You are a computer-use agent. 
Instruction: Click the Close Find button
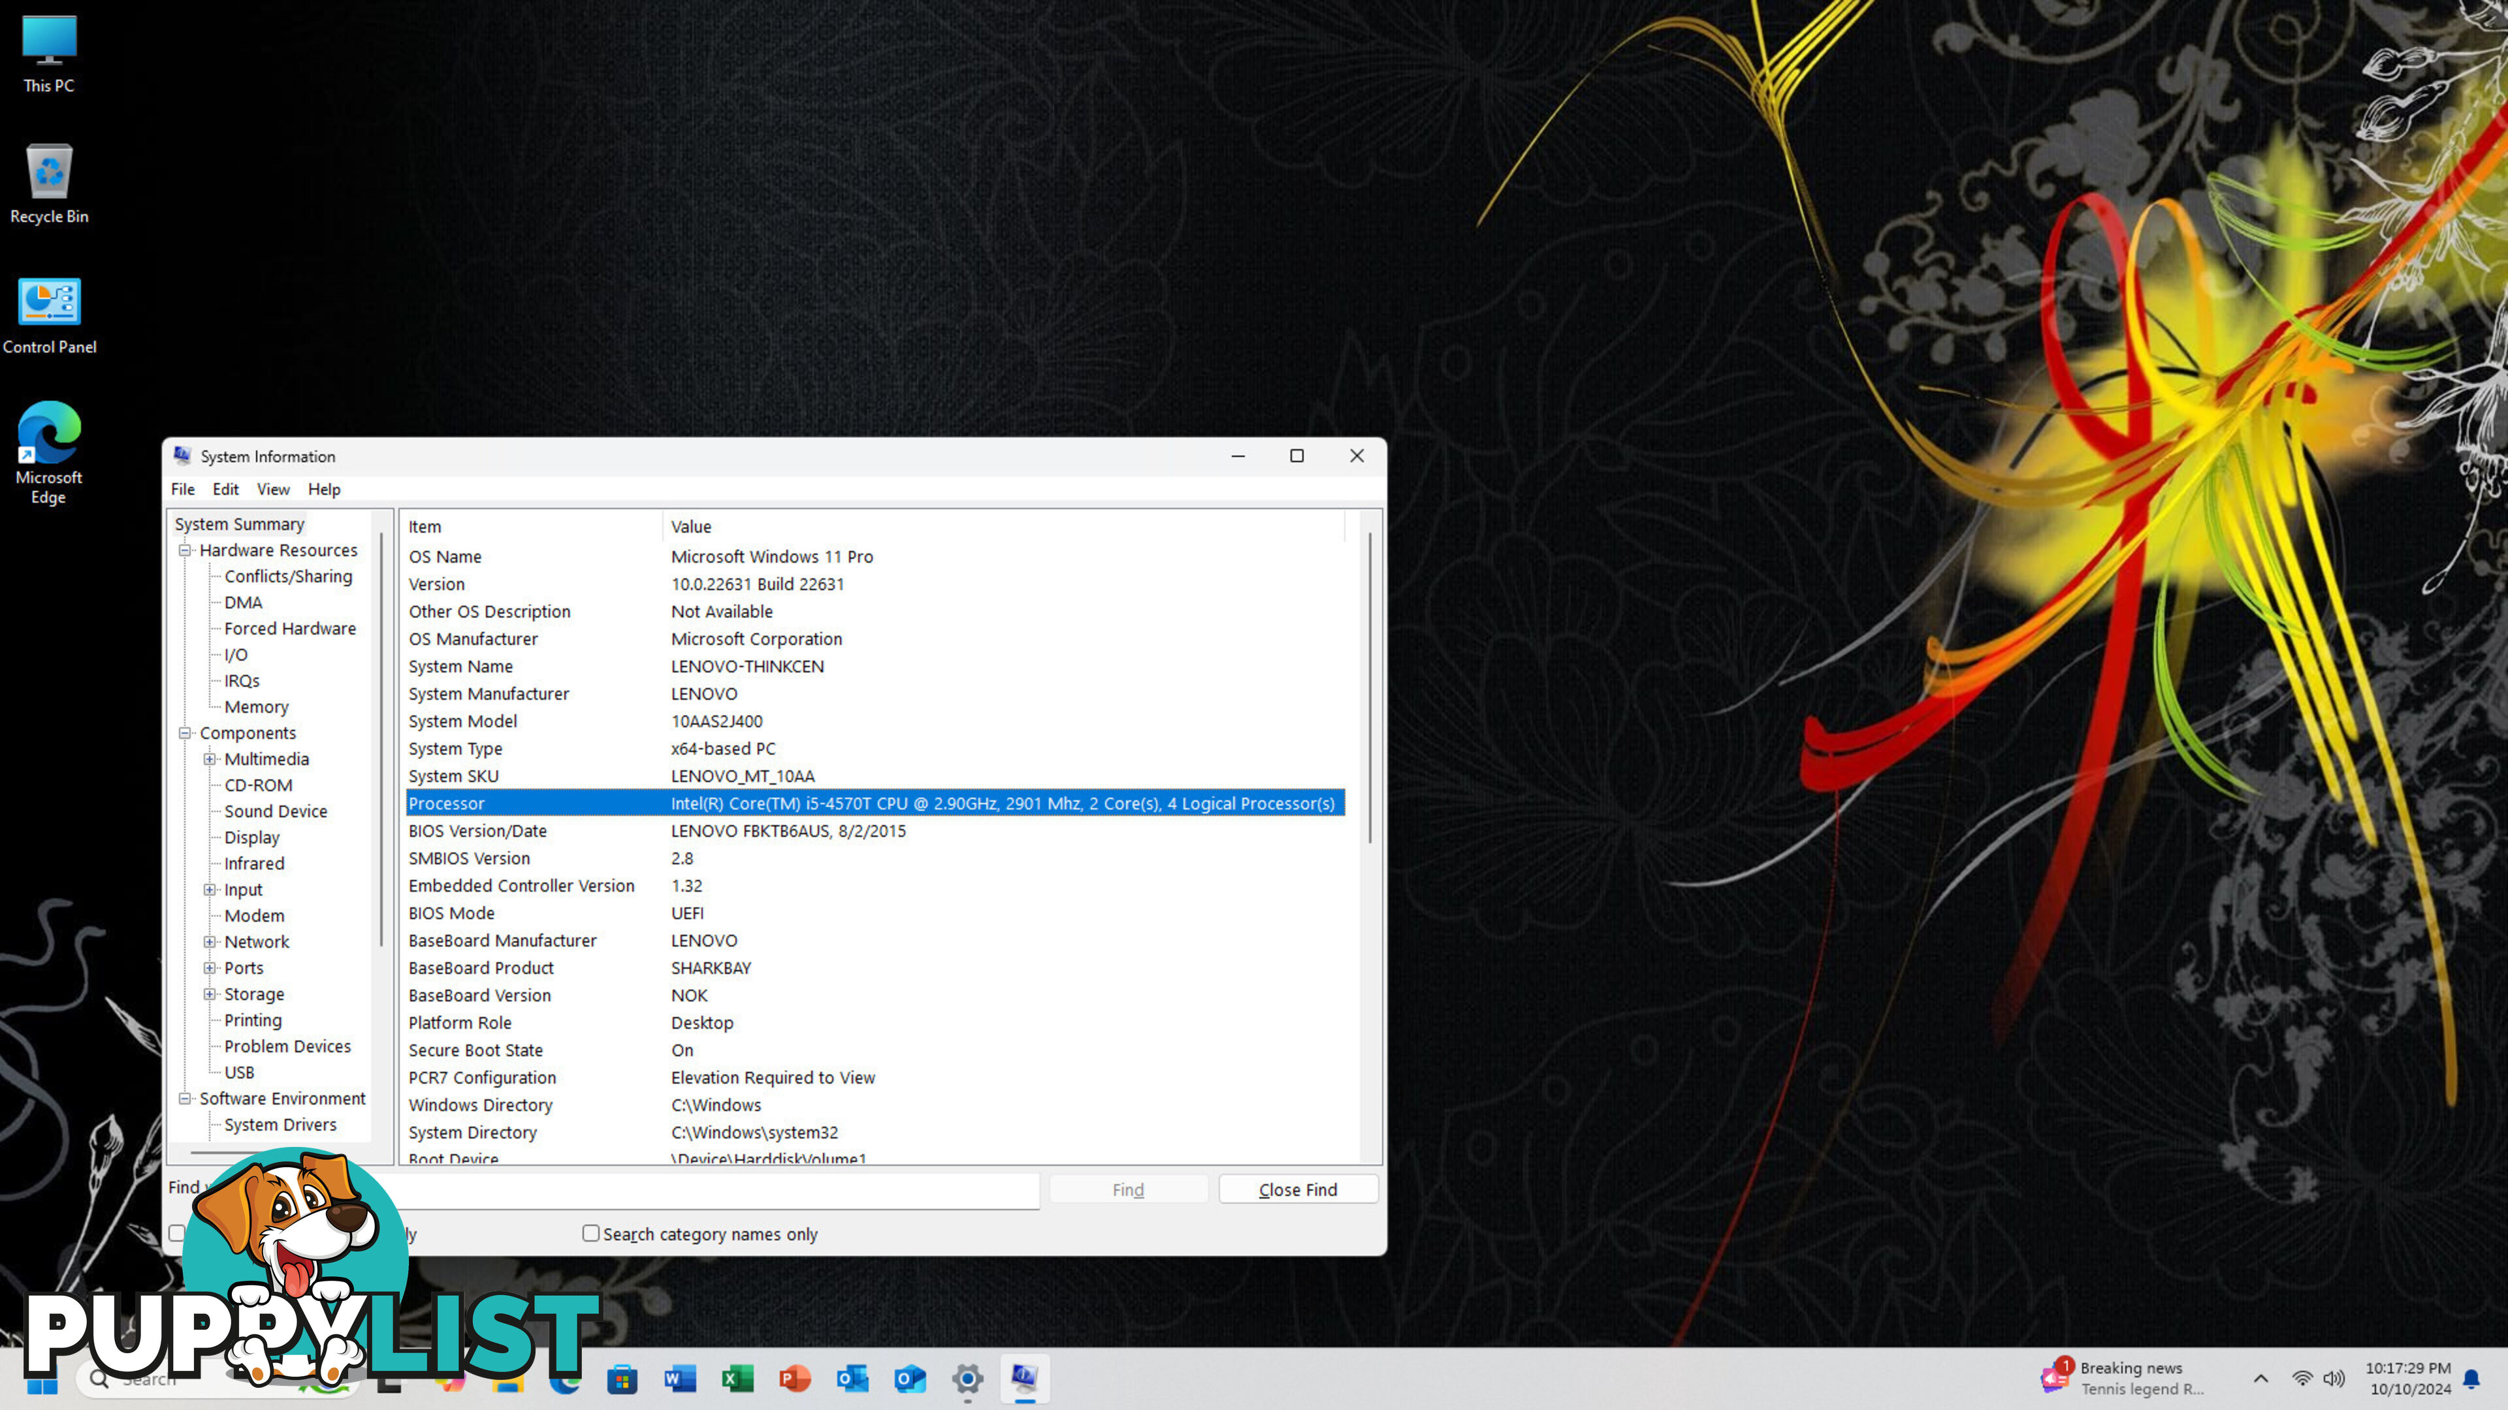pyautogui.click(x=1298, y=1189)
